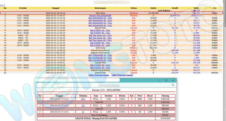The width and height of the screenshot is (226, 121).
Task: Open Beli SINGAPORE 4D link at 17:14:14
Action: tap(100, 18)
